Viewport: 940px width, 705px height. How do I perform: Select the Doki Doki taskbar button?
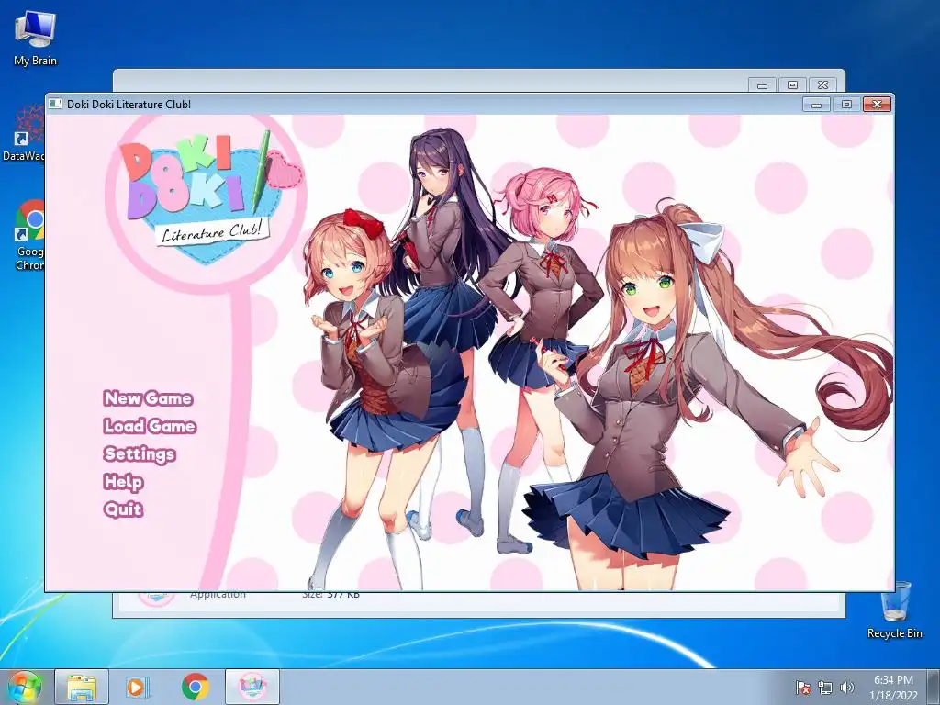click(252, 687)
